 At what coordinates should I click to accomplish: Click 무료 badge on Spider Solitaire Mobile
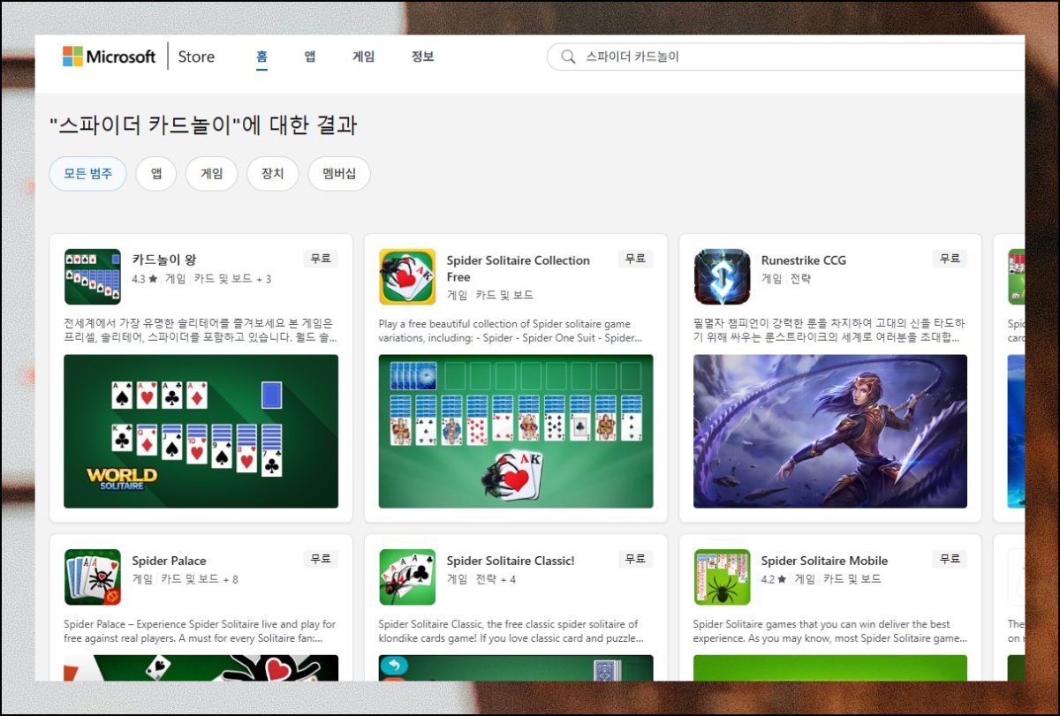[950, 559]
